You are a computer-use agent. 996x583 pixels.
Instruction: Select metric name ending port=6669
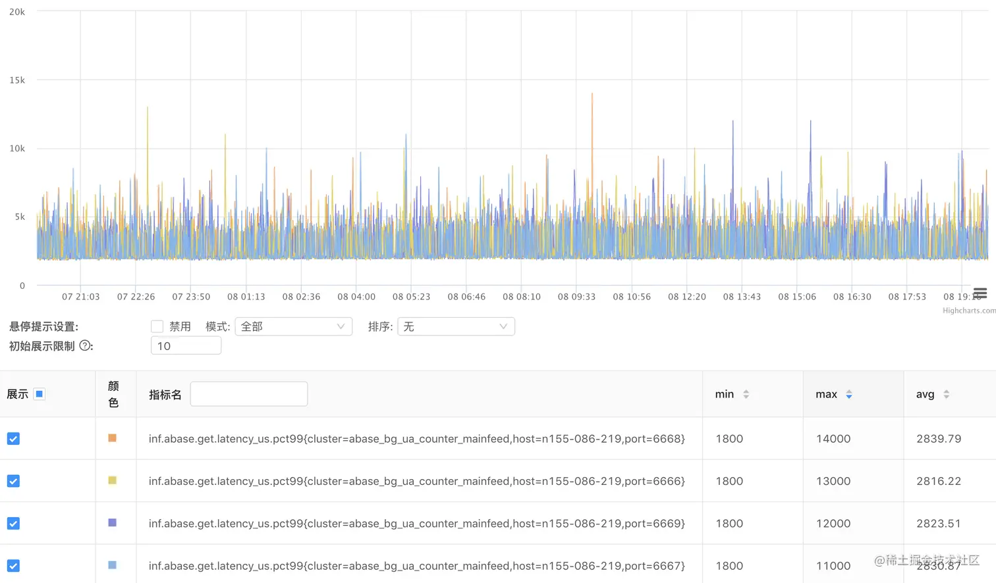point(417,523)
